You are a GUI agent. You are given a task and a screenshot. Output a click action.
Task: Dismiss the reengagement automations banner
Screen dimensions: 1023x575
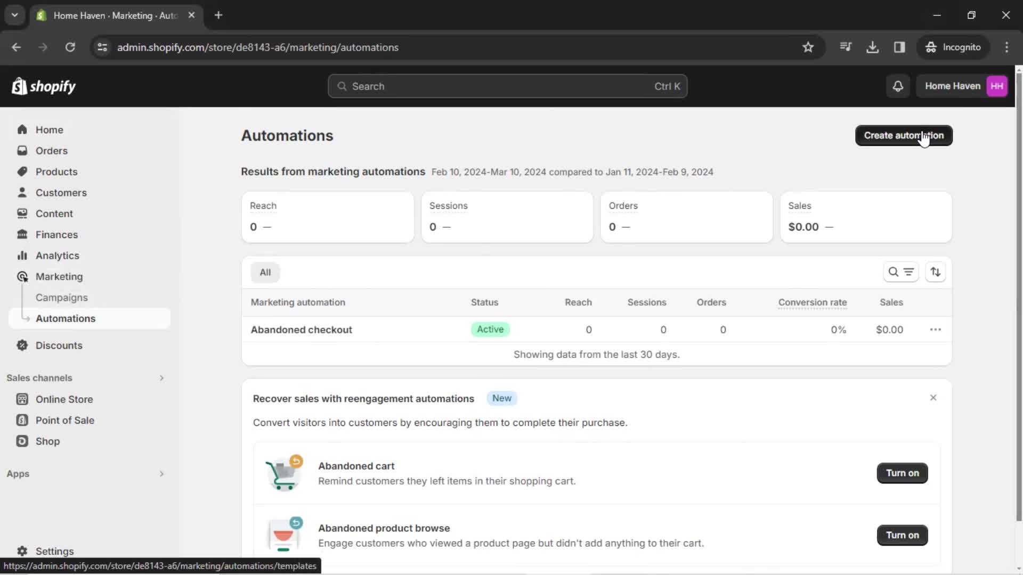pos(933,398)
